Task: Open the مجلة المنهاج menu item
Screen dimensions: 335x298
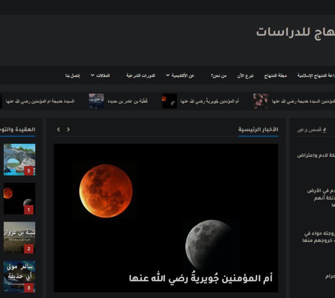Action: coord(275,76)
